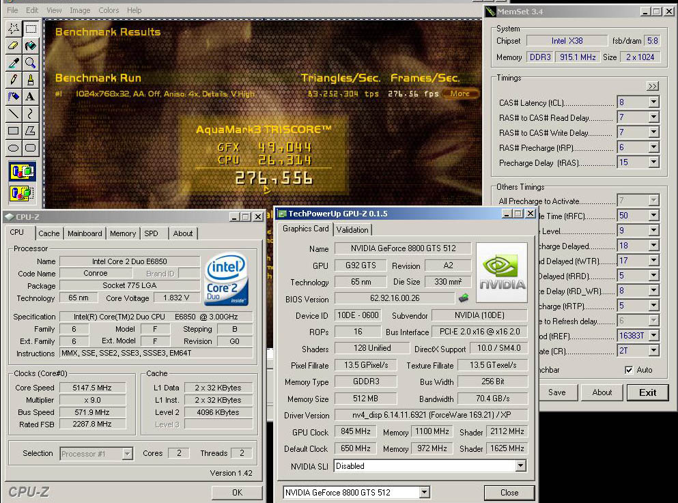Select the Airbrush spray tool

[14, 96]
